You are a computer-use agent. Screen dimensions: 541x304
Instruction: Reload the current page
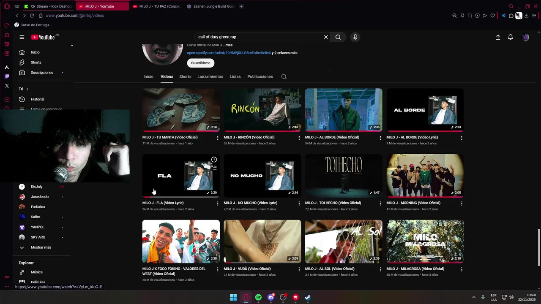[32, 16]
